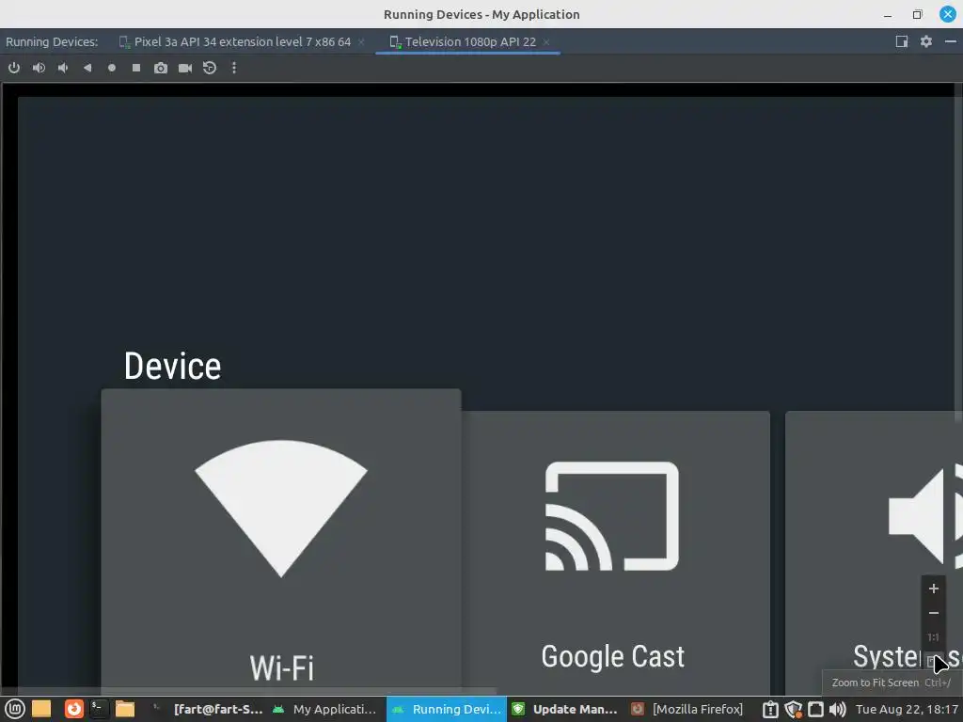The image size is (963, 722).
Task: Open the Snapshots clock-arrow icon
Action: [210, 68]
